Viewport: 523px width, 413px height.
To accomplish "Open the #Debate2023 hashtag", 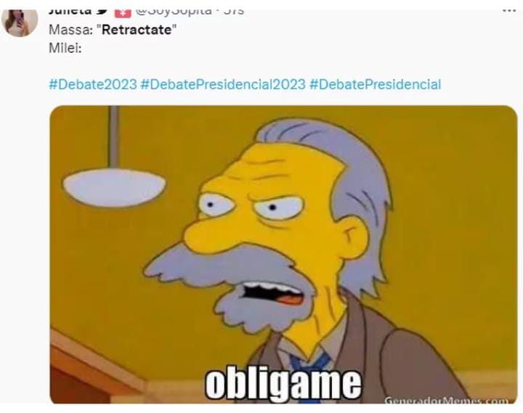I will click(93, 84).
